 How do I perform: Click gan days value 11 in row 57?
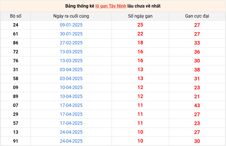(140, 123)
